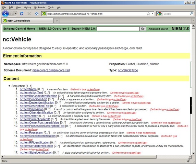Open a new tab with plus button
196x164 pixels.
pyautogui.click(x=57, y=21)
